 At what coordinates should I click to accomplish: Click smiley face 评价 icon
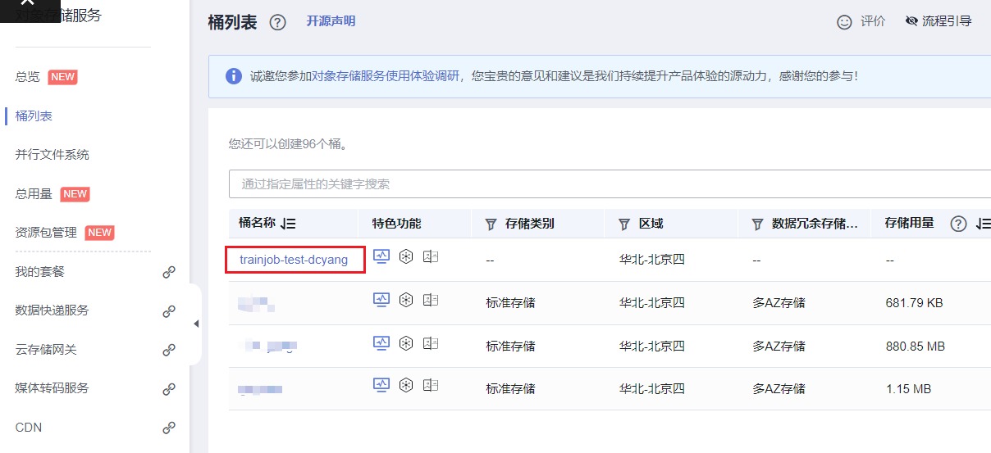(844, 22)
